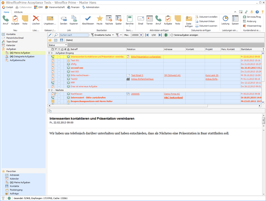The width and height of the screenshot is (266, 201).
Task: Add Spesen expenses entry
Action: (235, 20)
